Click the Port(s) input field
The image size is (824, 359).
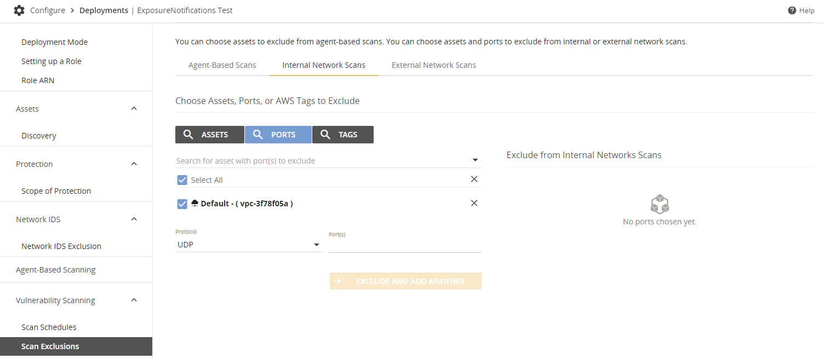coord(405,245)
